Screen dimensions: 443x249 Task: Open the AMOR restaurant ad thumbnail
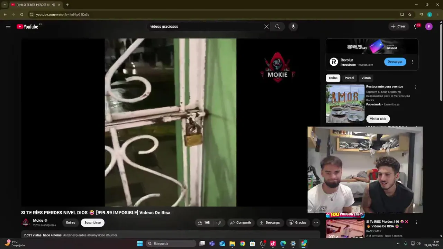[345, 104]
